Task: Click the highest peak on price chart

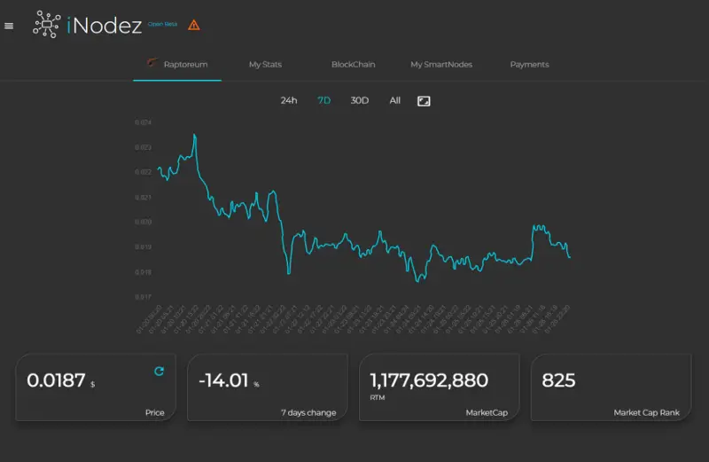Action: 195,135
